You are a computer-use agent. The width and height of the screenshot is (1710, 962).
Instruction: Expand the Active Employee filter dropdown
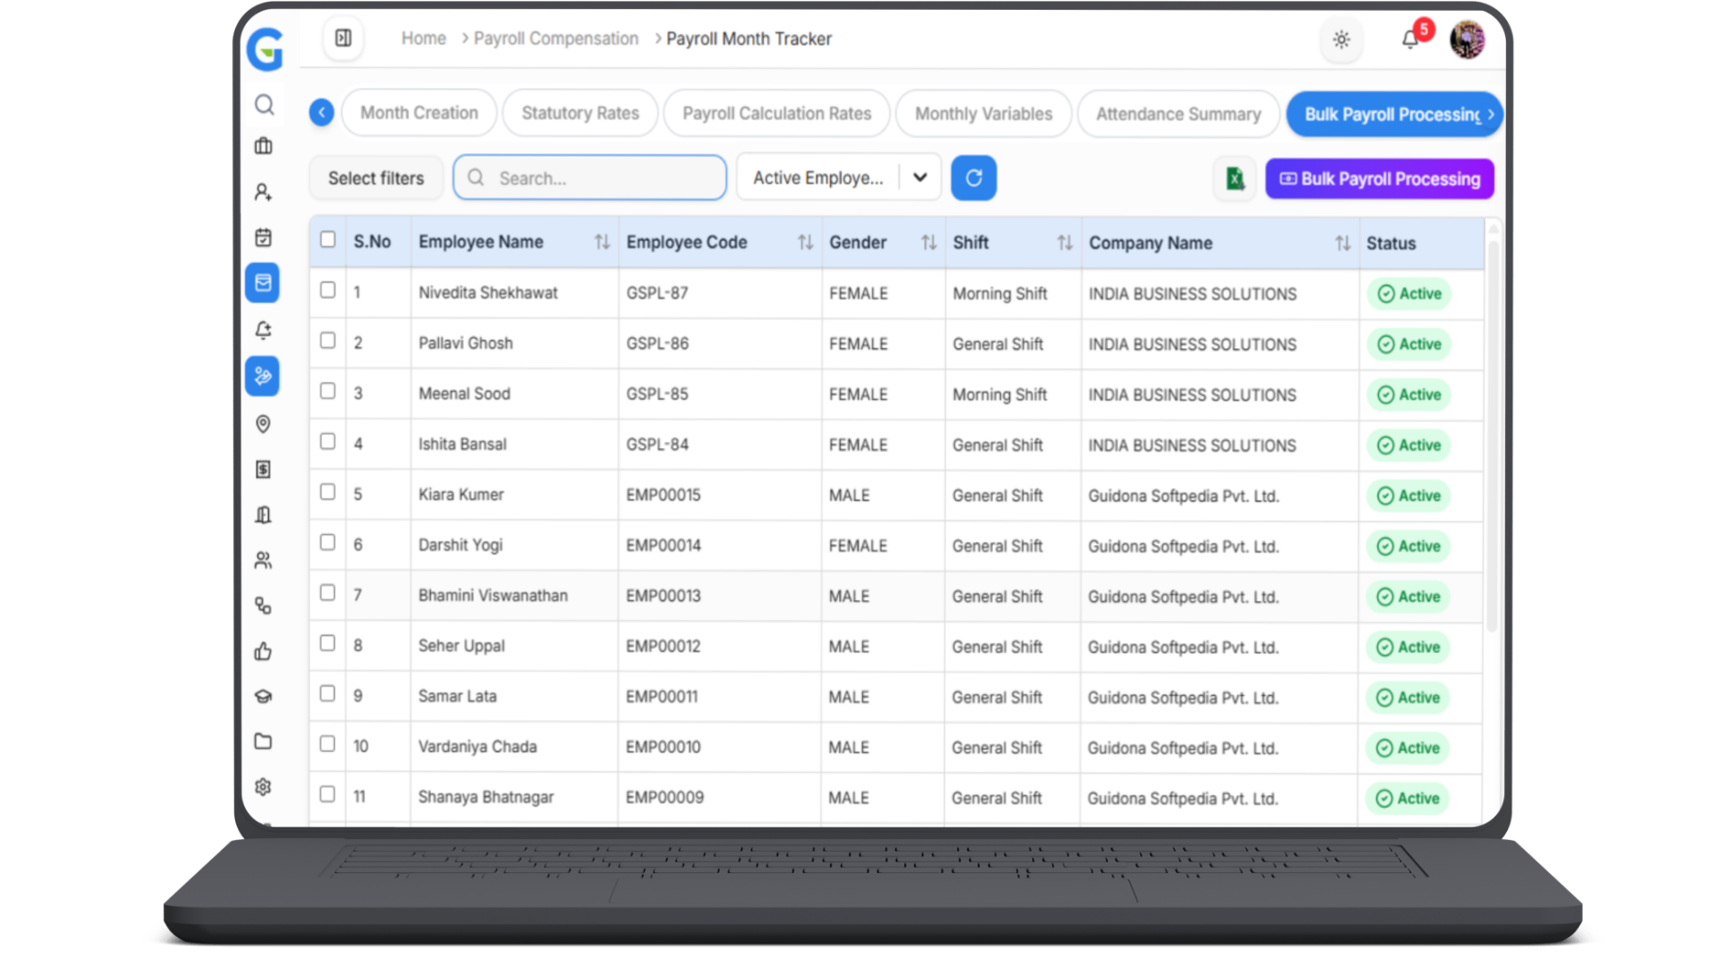pyautogui.click(x=920, y=177)
